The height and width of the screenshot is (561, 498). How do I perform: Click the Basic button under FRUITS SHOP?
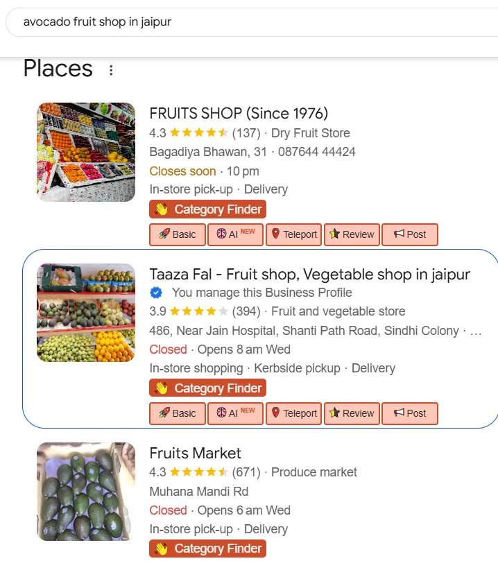[178, 234]
